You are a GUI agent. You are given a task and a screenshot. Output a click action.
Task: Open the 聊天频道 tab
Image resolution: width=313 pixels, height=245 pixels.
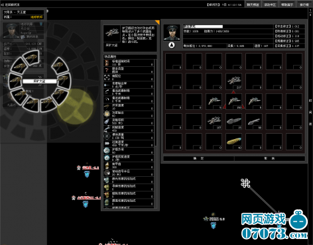[x=253, y=5]
